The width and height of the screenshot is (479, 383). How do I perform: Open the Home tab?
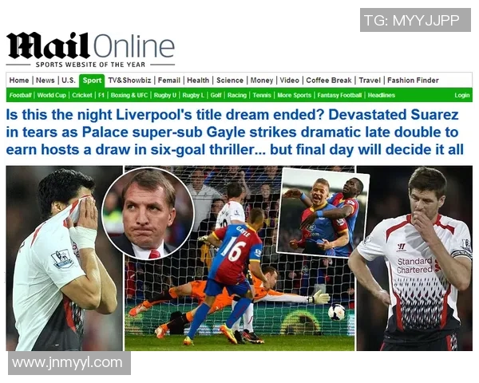19,81
